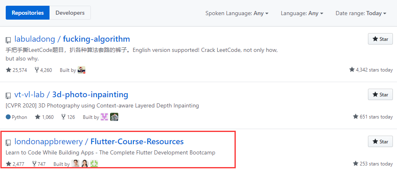Viewport: 397px width, 172px height.
Task: Switch to the Developers tab
Action: 70,13
